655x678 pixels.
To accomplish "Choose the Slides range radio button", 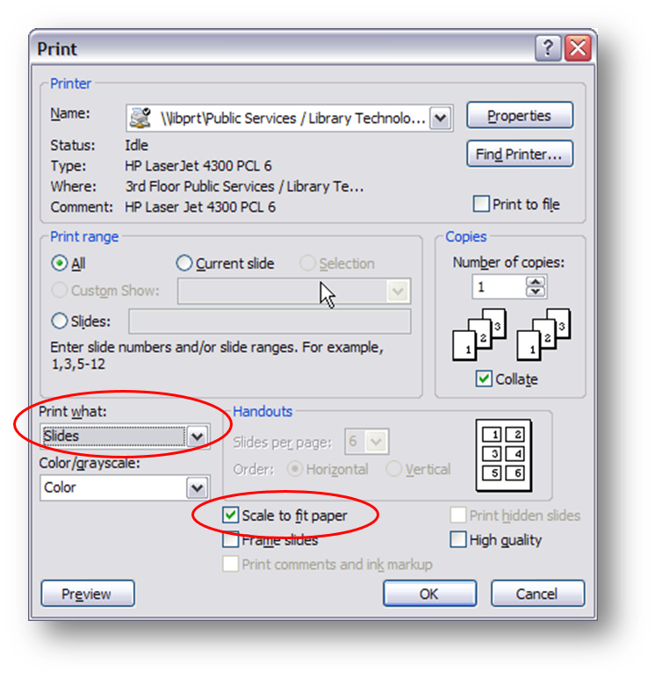I will tap(59, 321).
